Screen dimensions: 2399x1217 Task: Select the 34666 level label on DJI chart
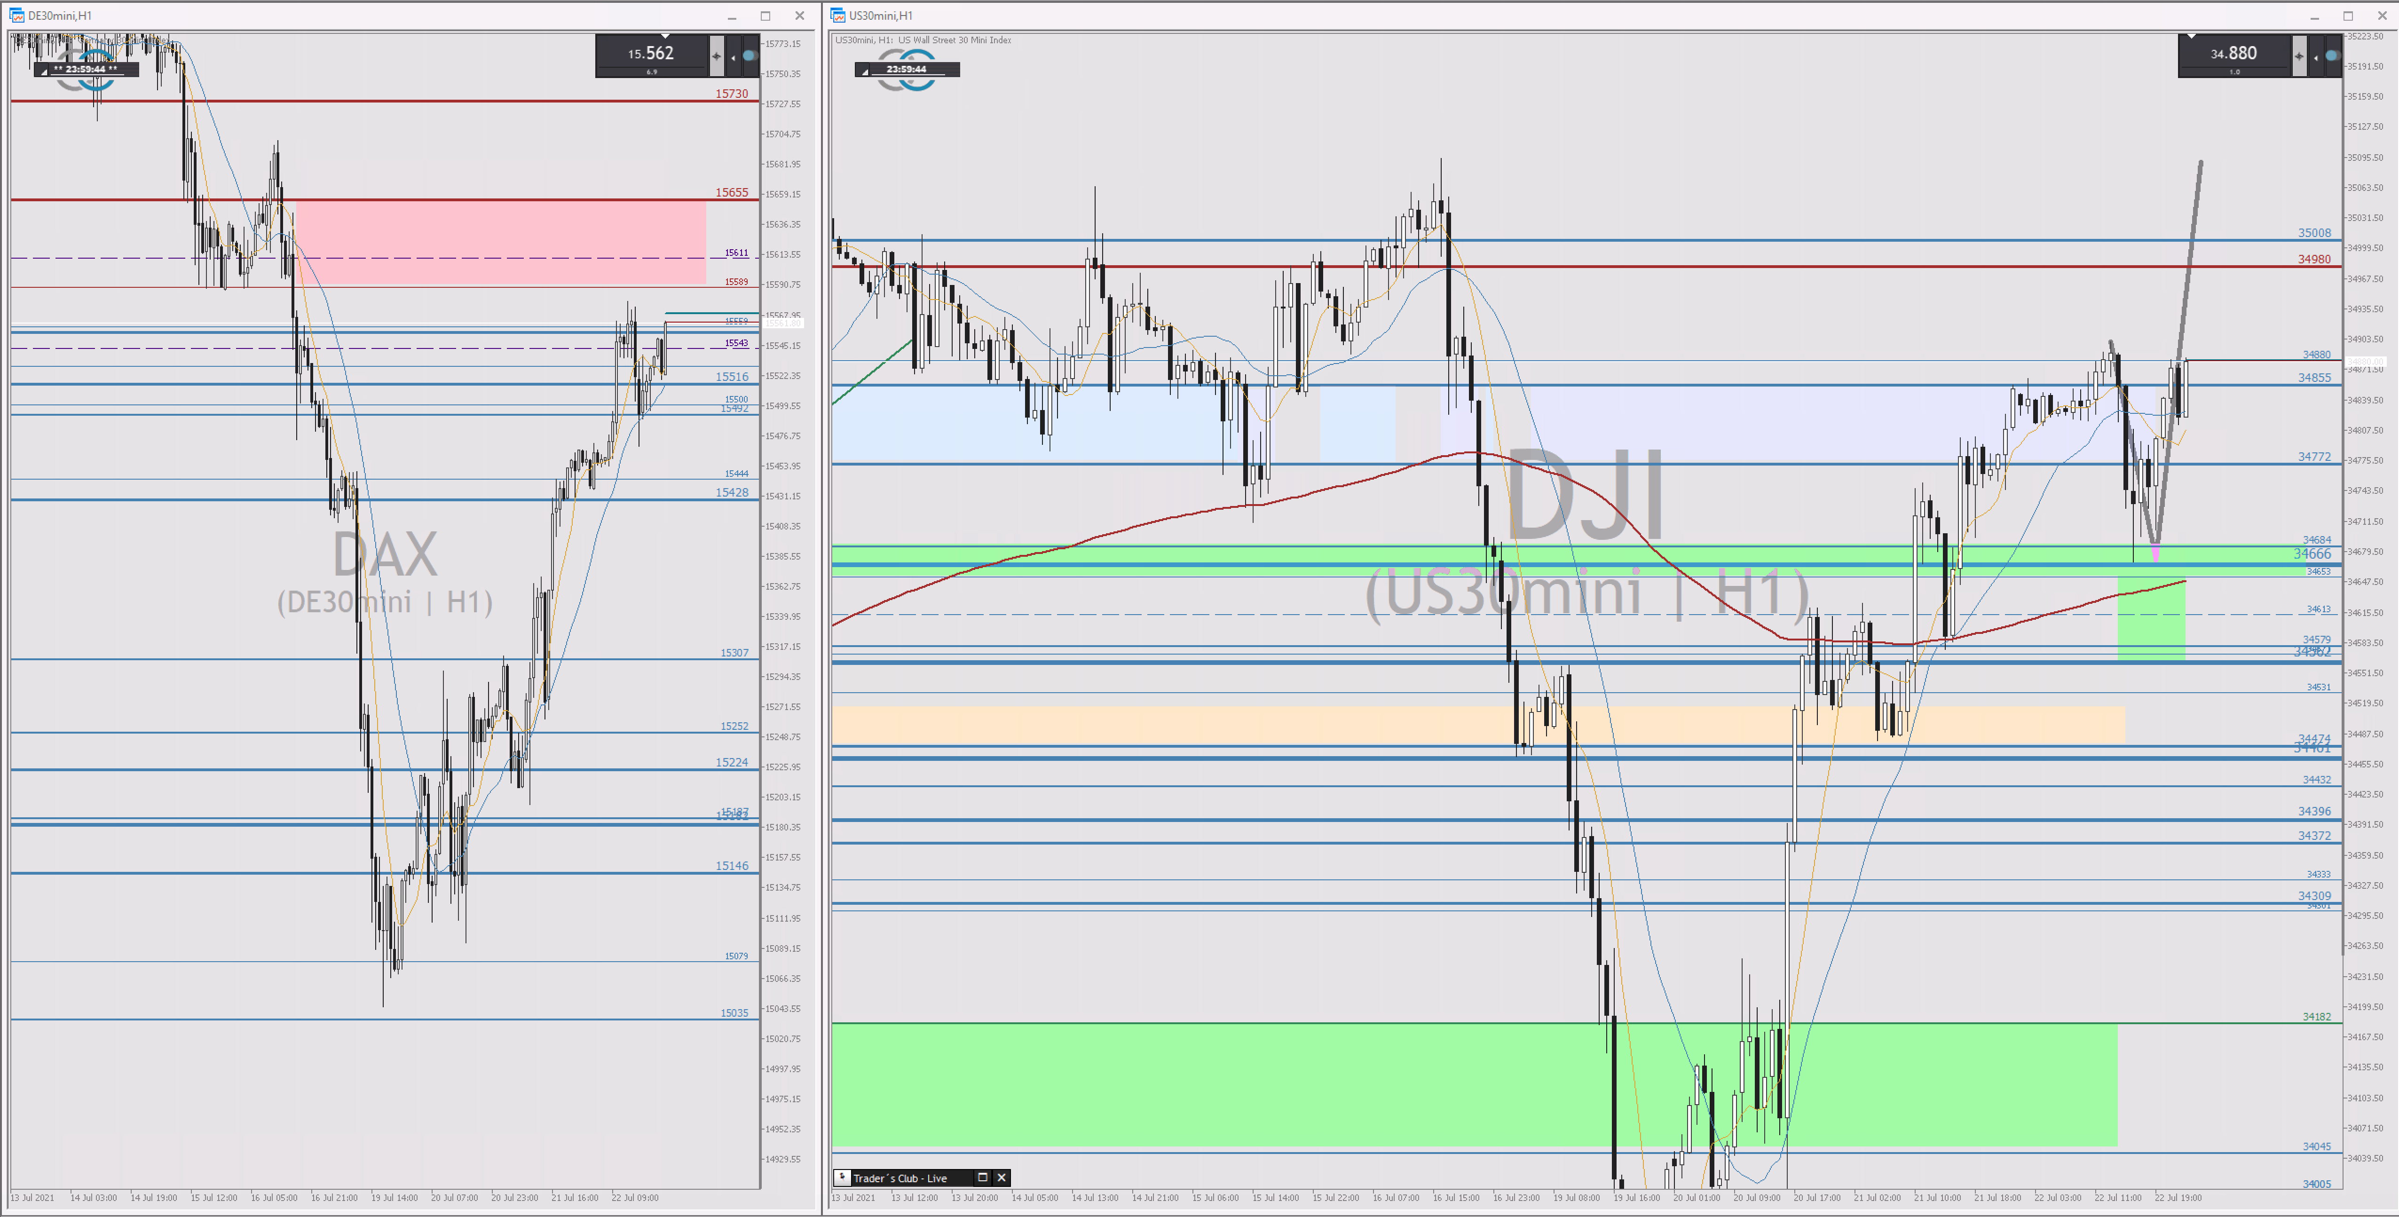2312,554
